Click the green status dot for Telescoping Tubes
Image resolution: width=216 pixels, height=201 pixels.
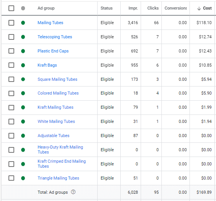coord(23,37)
